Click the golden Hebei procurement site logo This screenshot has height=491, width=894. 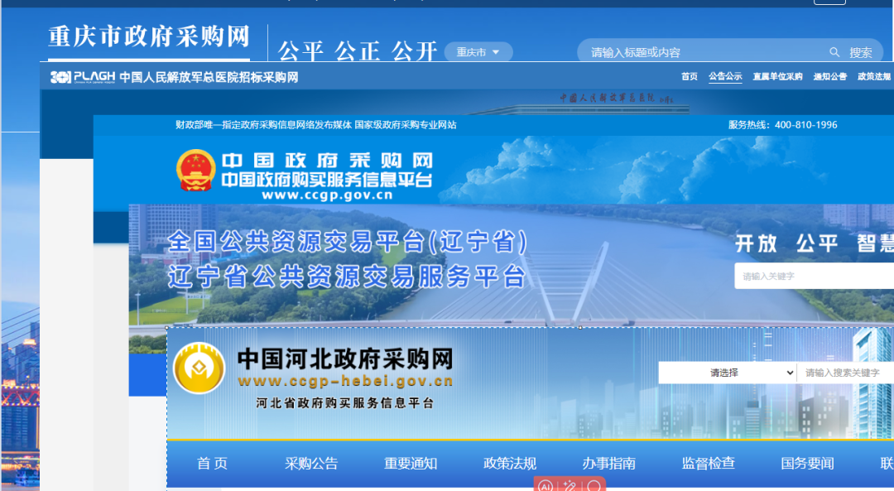199,368
